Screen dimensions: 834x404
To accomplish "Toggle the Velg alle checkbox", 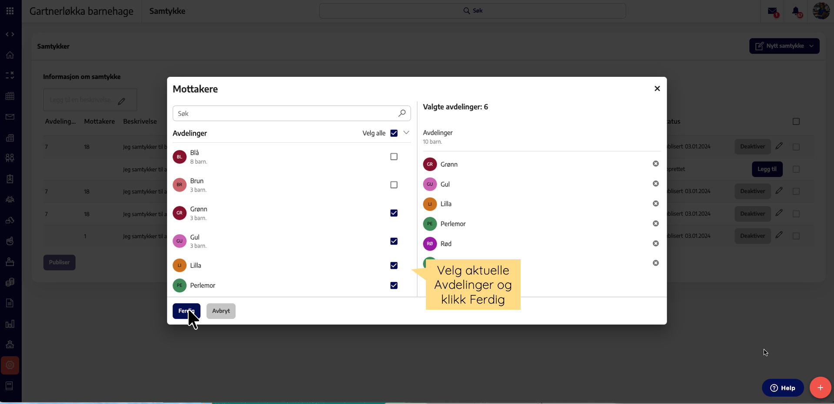I will (394, 133).
